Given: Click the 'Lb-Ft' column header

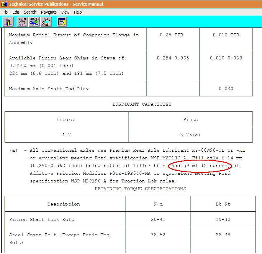Looking at the screenshot, I should tap(223, 204).
